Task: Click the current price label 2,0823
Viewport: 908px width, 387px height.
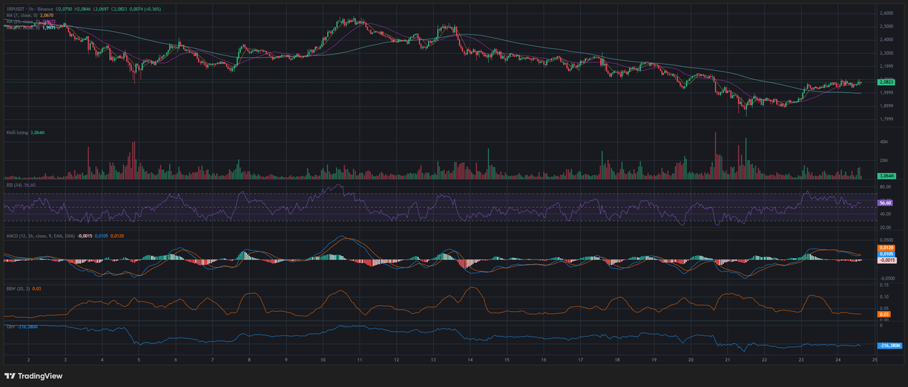Action: tap(886, 82)
